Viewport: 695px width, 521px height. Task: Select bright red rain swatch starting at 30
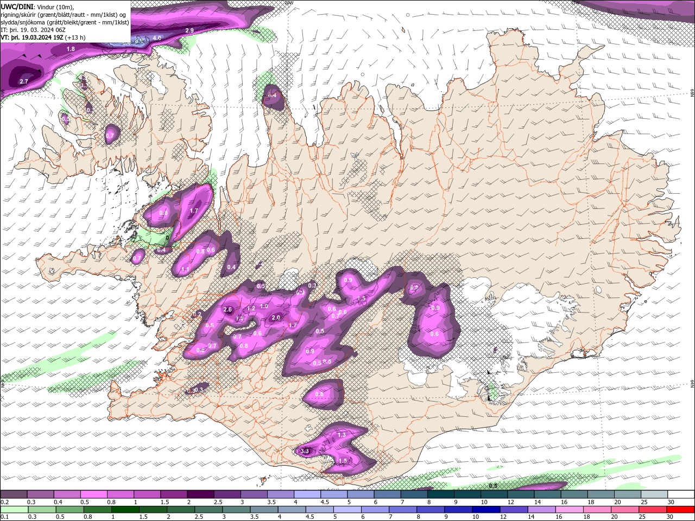(x=681, y=510)
